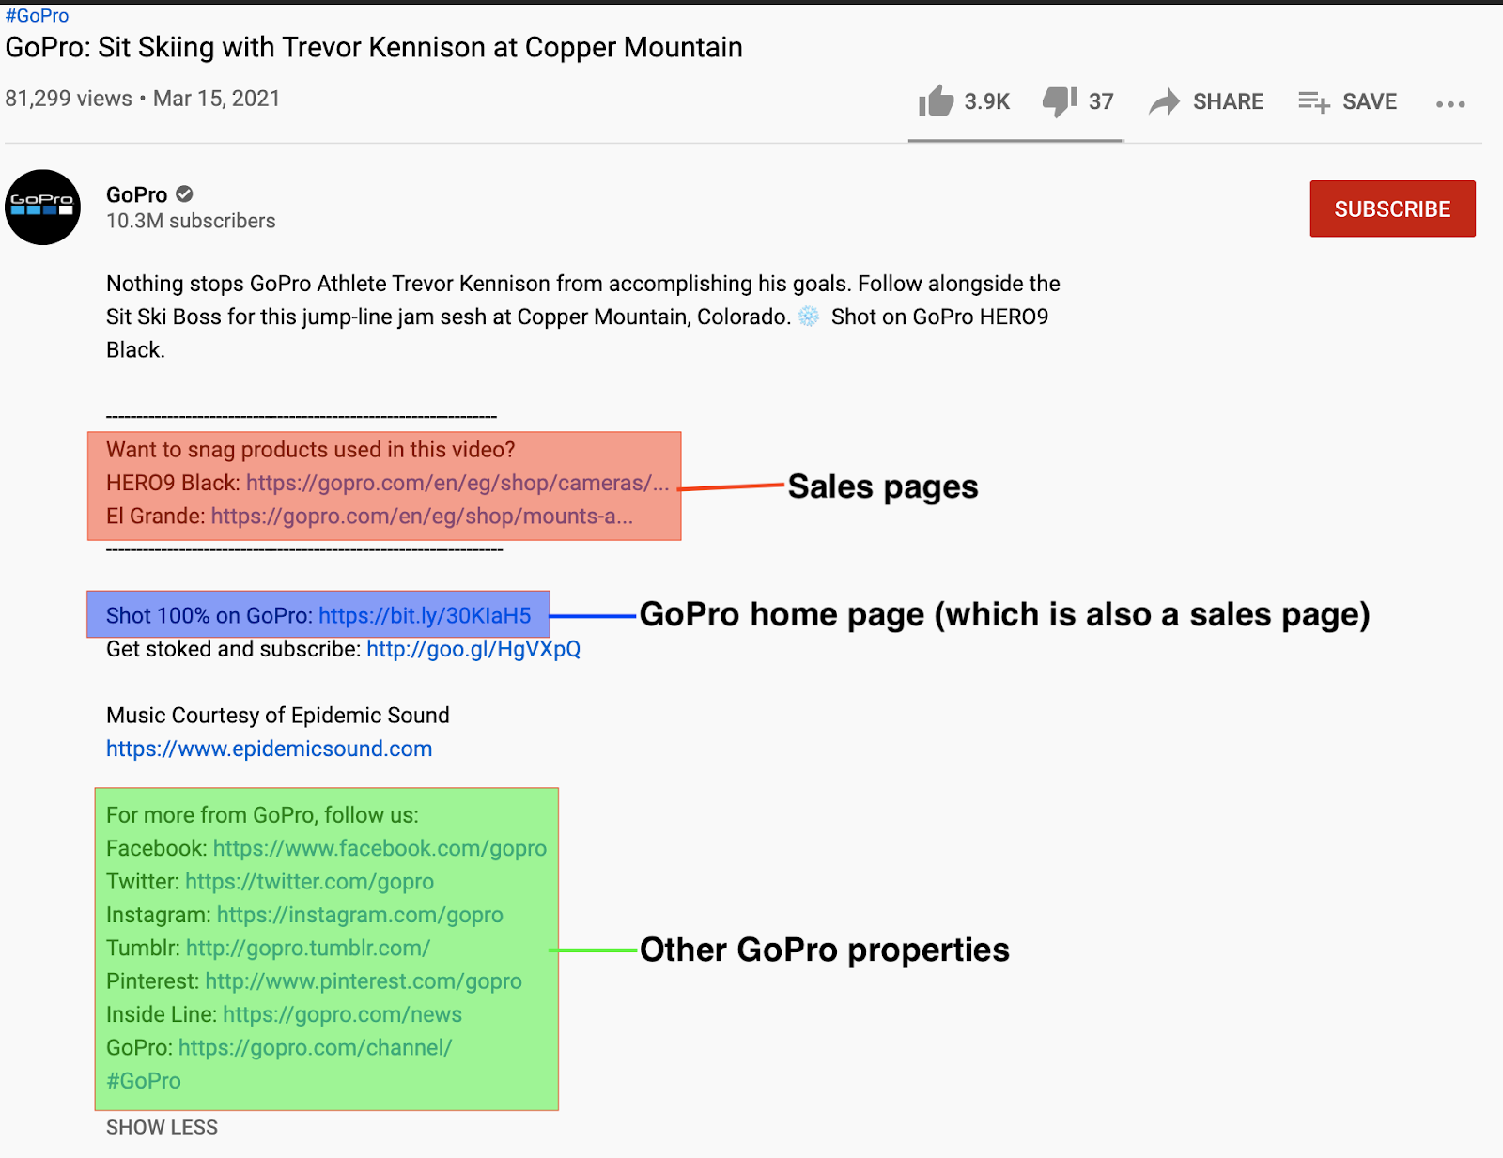Click the verified badge next to GoPro

click(185, 194)
